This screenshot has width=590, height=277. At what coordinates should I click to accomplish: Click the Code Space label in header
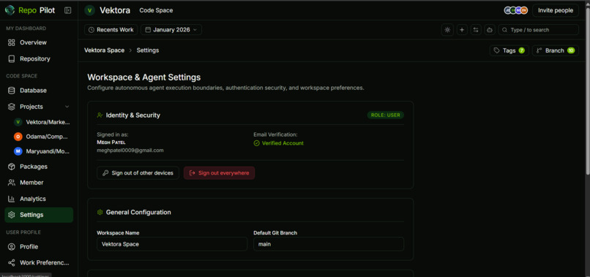click(x=156, y=10)
